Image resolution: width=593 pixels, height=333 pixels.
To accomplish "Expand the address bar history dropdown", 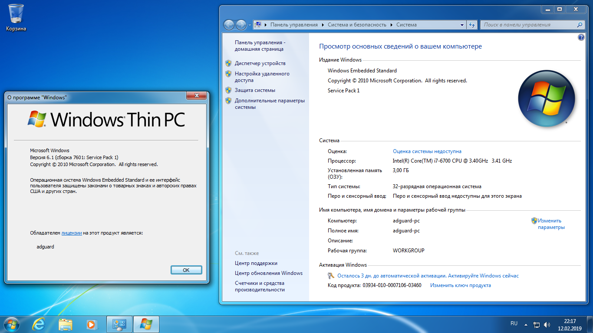I will [x=462, y=25].
